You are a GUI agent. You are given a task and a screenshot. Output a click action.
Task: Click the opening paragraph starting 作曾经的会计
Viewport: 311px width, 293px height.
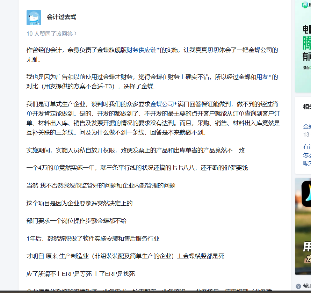pyautogui.click(x=152, y=55)
